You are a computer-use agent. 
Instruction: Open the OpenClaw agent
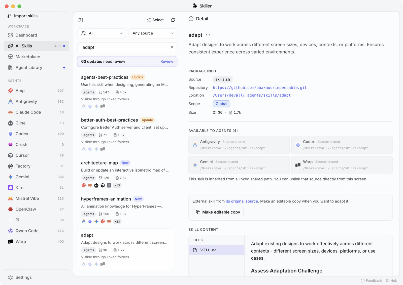pos(37,209)
